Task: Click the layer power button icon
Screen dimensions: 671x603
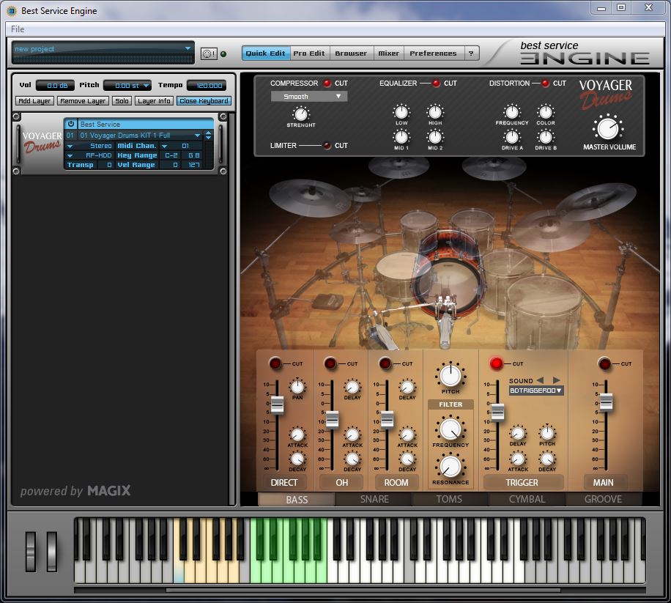Action: point(70,124)
